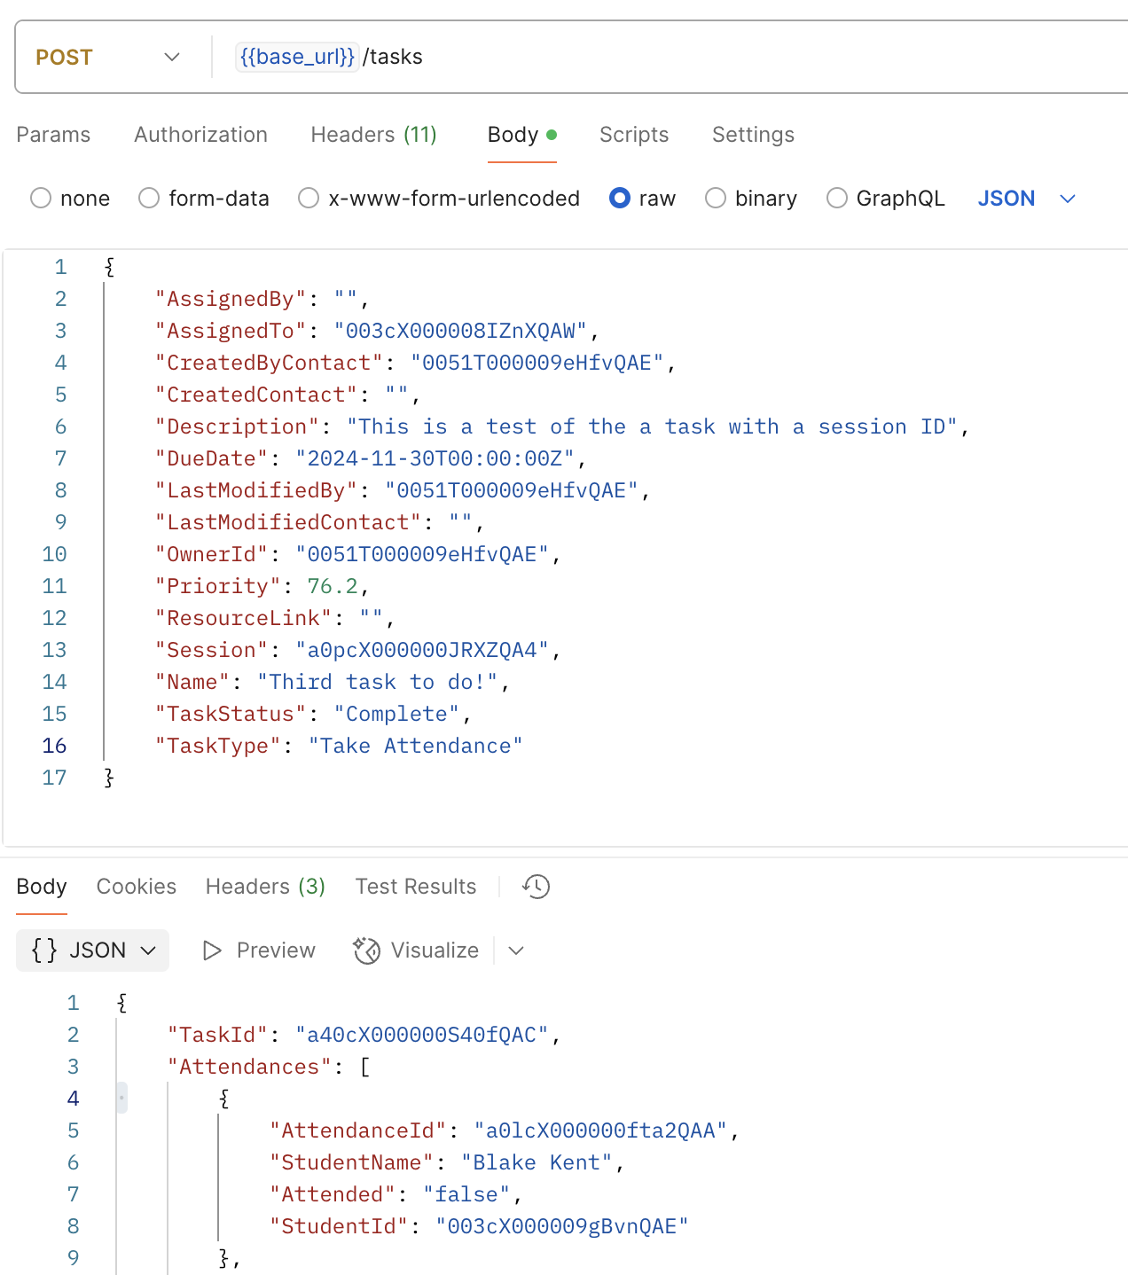Switch to request Headers (11) tab

point(373,135)
